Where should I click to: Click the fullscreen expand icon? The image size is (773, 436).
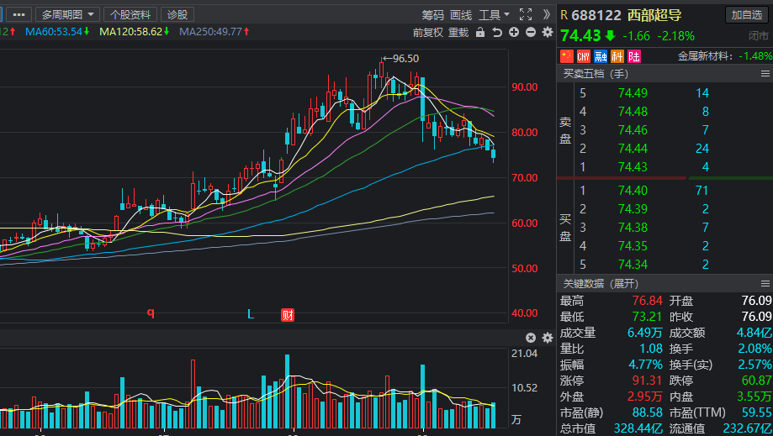click(x=526, y=14)
